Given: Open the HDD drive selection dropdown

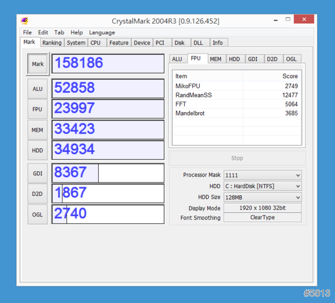Looking at the screenshot, I should pyautogui.click(x=262, y=186).
